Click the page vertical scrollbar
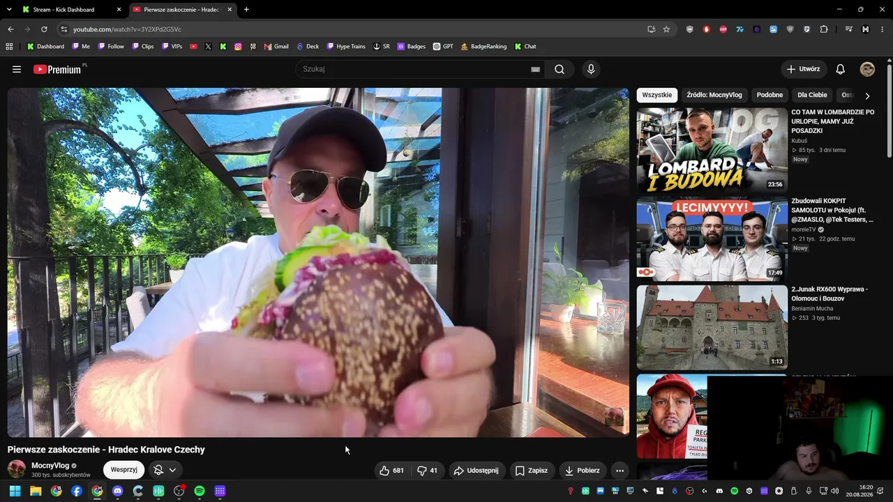893x502 pixels. click(890, 112)
